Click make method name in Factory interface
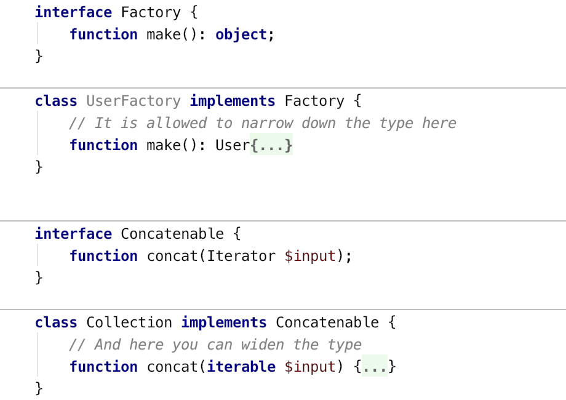The height and width of the screenshot is (400, 566). [x=164, y=34]
